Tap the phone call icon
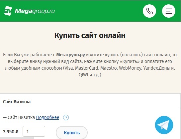This screenshot has height=139, width=181. click(x=149, y=11)
